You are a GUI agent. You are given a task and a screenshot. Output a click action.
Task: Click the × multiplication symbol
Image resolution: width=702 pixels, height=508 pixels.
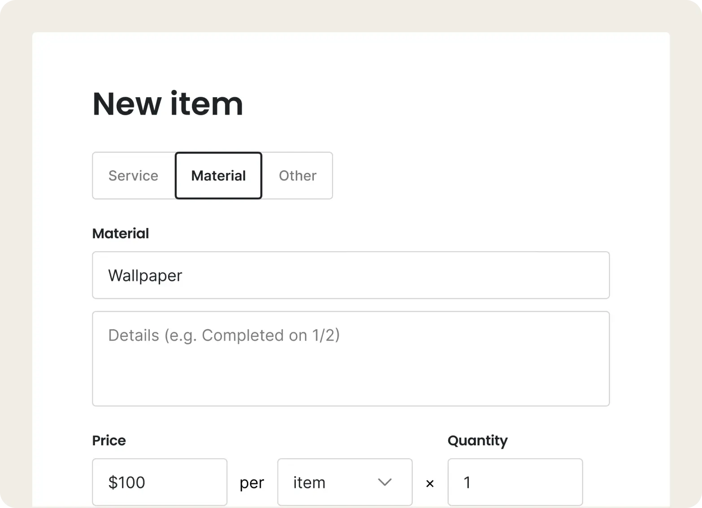click(430, 483)
